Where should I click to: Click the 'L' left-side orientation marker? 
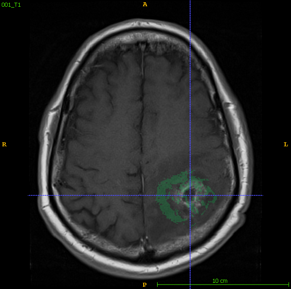point(286,144)
